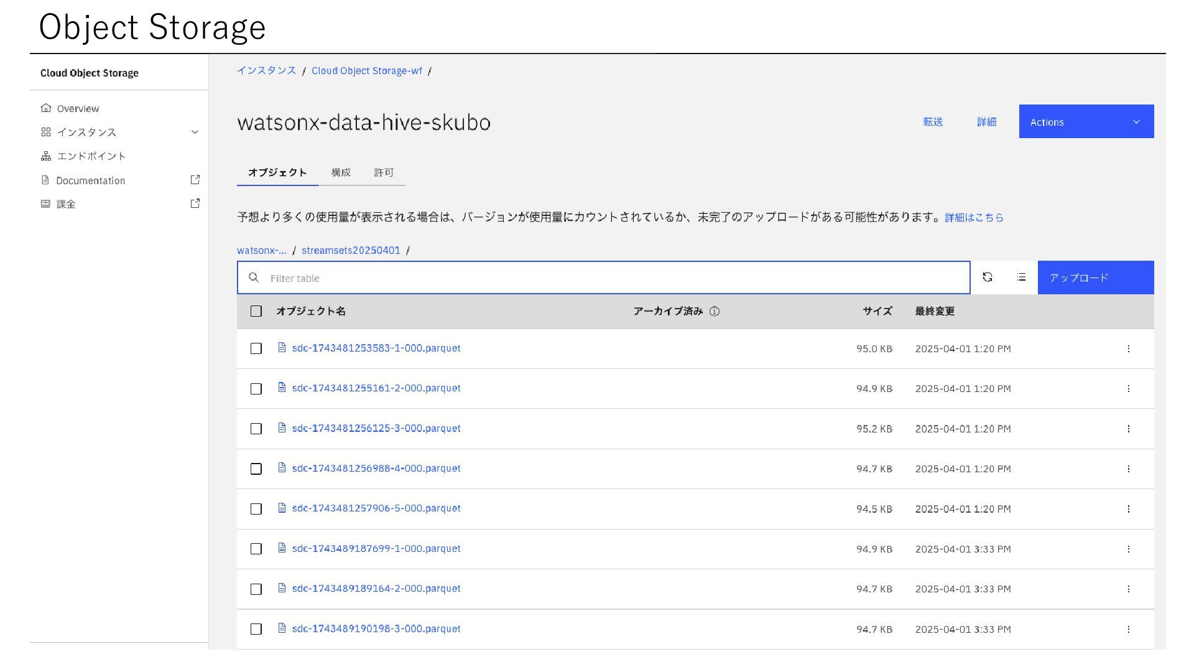The height and width of the screenshot is (672, 1194).
Task: Open overflow menu for sdc-1743481253583-1-000.parquet row
Action: click(1128, 349)
